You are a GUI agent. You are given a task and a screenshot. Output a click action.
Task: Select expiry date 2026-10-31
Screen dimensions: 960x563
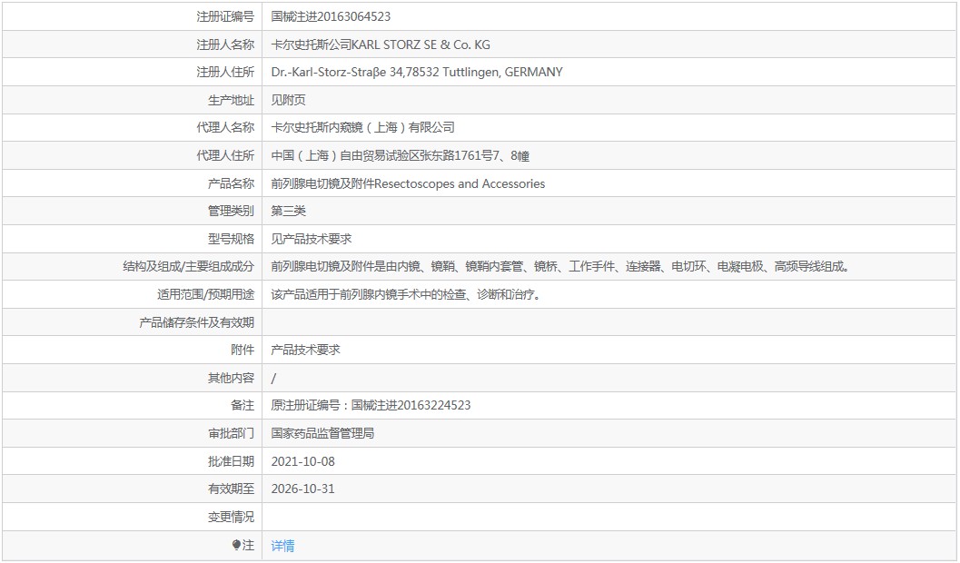303,489
